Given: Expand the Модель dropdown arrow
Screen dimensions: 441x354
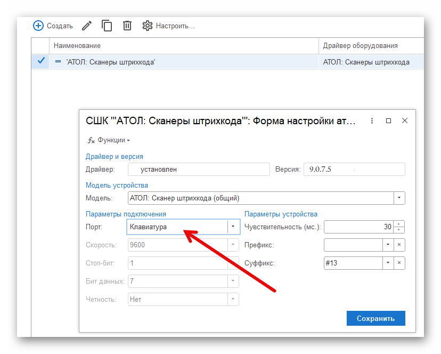Looking at the screenshot, I should tap(399, 198).
